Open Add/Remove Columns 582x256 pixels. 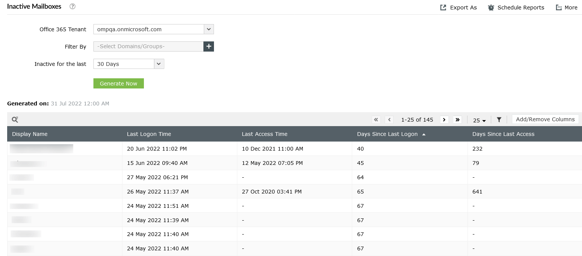pos(545,119)
